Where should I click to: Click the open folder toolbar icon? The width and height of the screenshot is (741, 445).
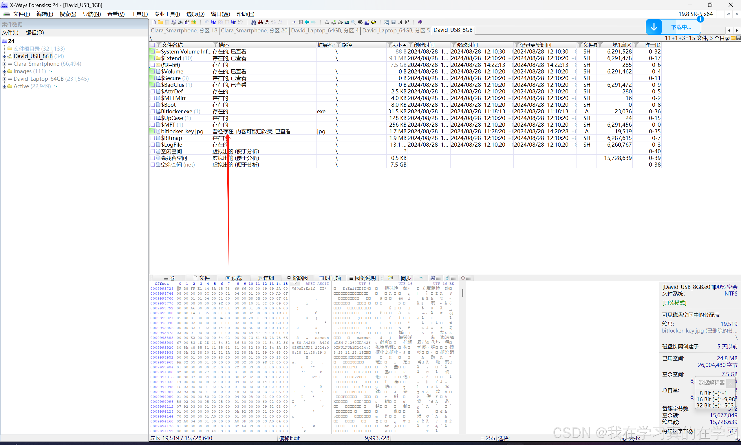click(x=160, y=22)
